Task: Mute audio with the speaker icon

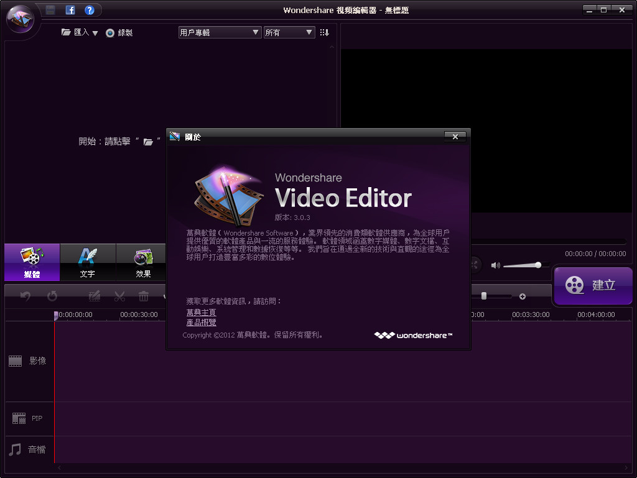Action: tap(495, 265)
